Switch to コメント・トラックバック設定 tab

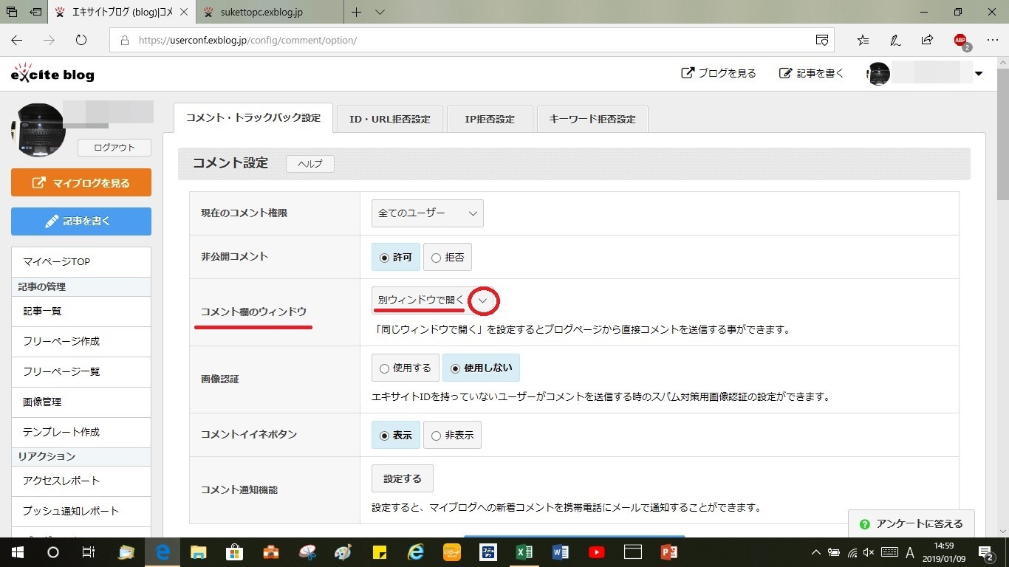(253, 118)
